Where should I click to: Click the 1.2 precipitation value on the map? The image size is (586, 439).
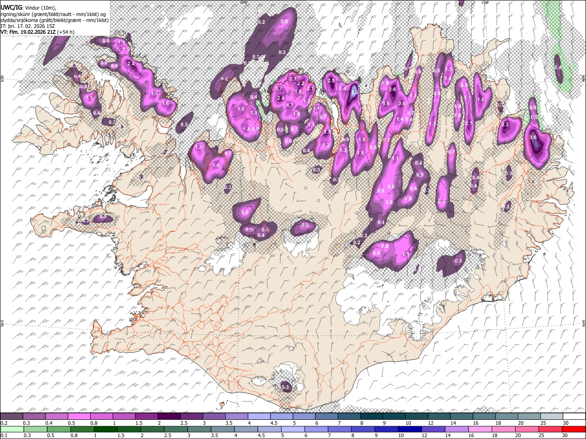326,145
